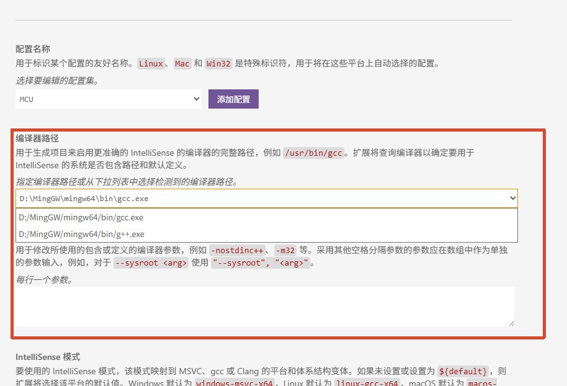Click the 选择要编辑的配置集。 hint text

point(57,81)
